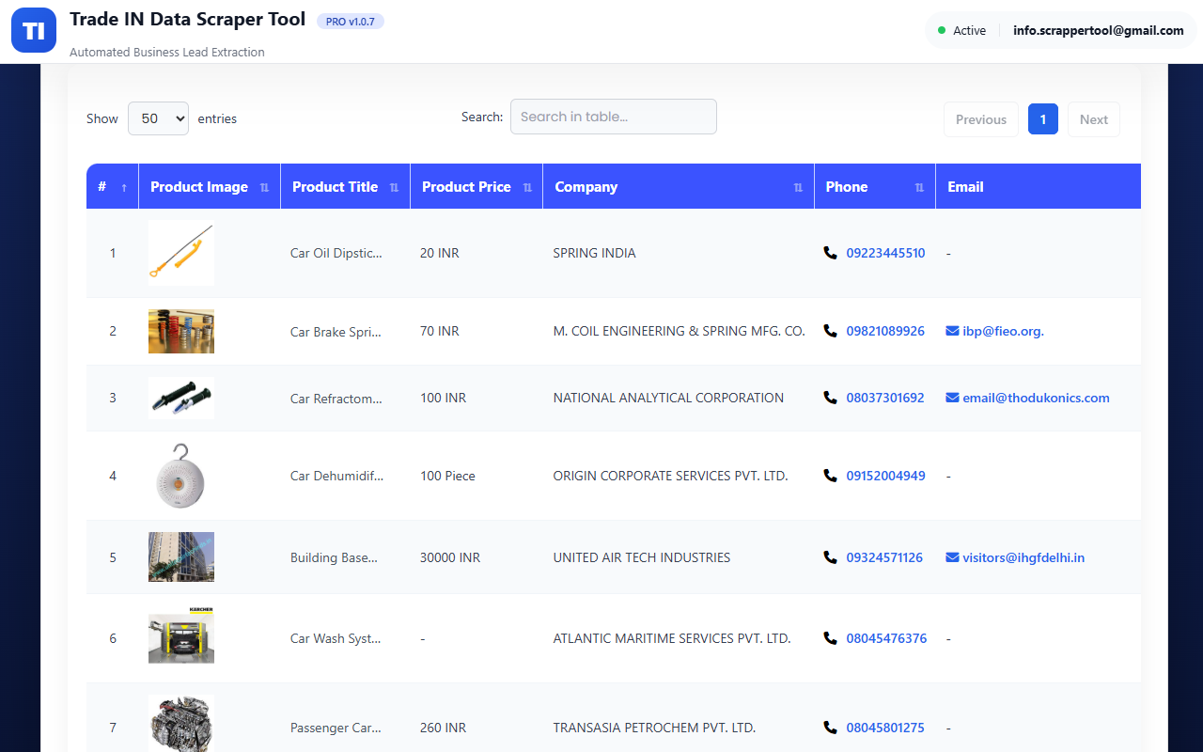Click product title Car Oil Dipstic...
Viewport: 1203px width, 752px height.
coord(336,253)
